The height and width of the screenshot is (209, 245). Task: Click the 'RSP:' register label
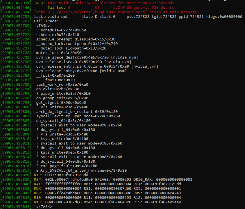[x=38, y=180]
